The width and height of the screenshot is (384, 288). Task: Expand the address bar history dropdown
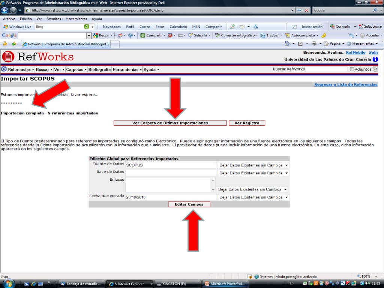[292, 10]
